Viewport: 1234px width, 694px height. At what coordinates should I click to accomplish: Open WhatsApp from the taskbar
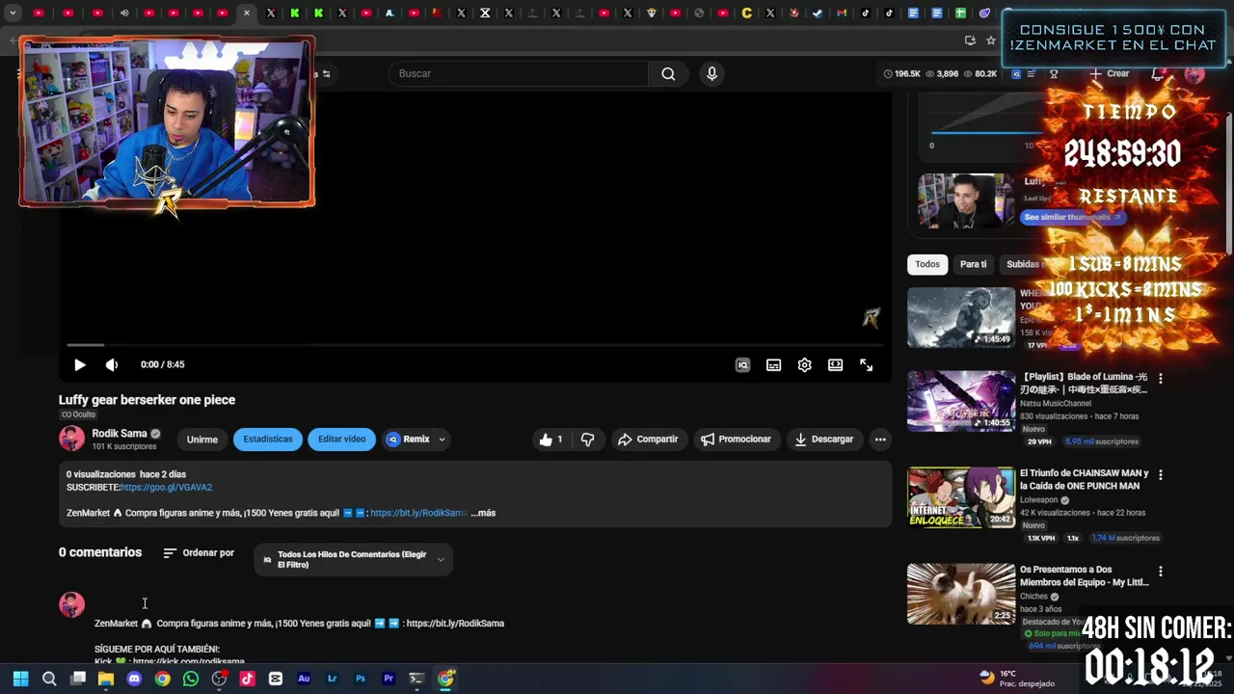coord(191,679)
